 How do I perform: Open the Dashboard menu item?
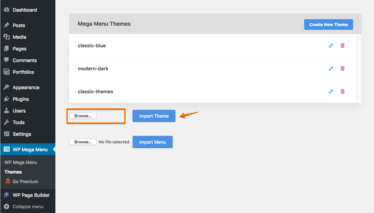point(25,10)
